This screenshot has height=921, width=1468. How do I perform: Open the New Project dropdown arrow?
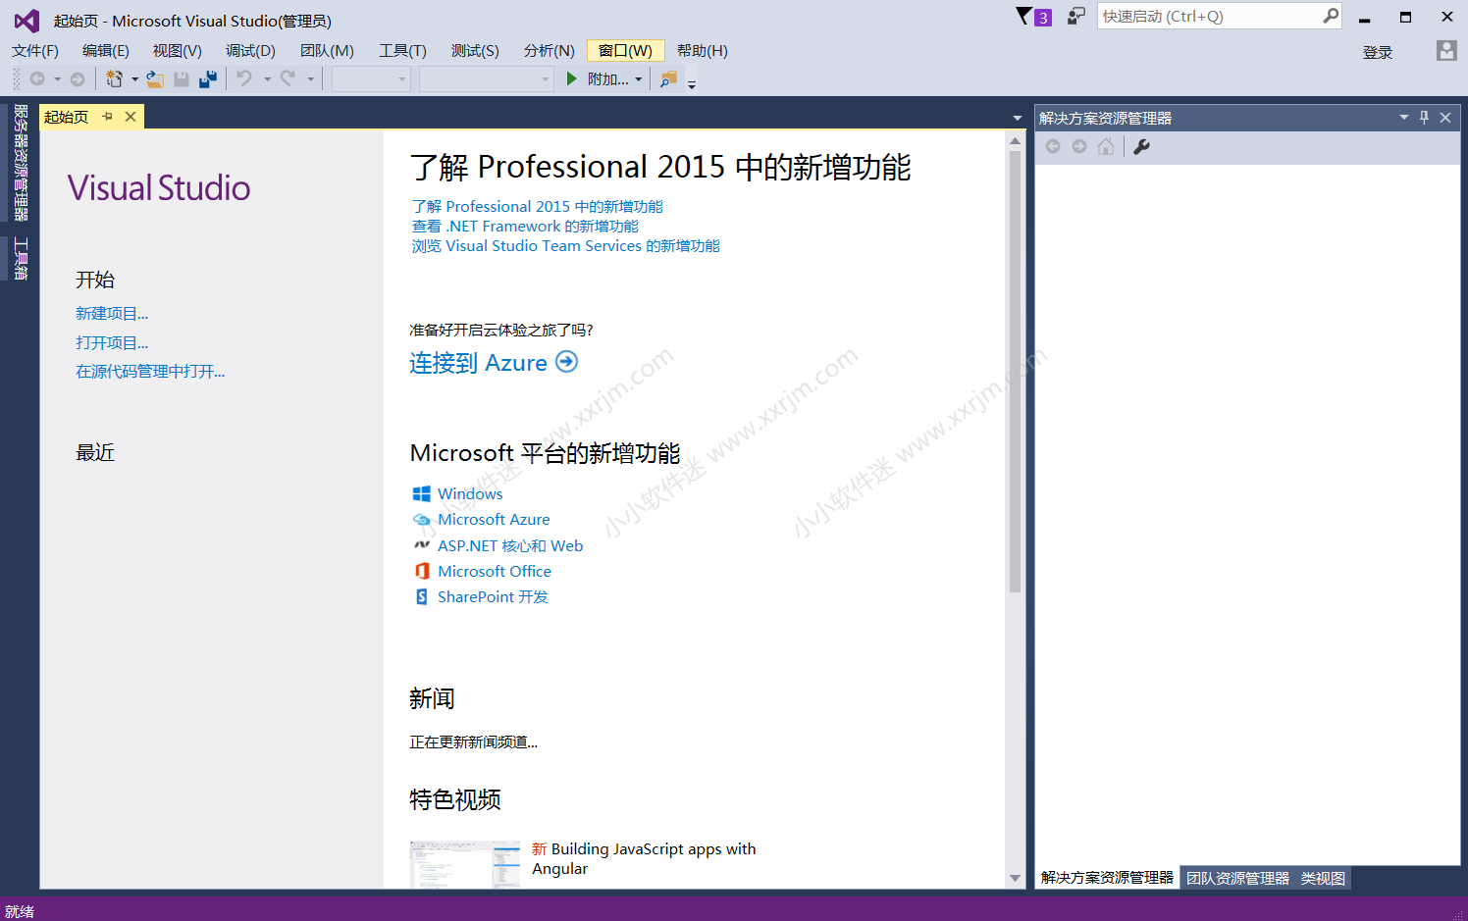coord(134,79)
